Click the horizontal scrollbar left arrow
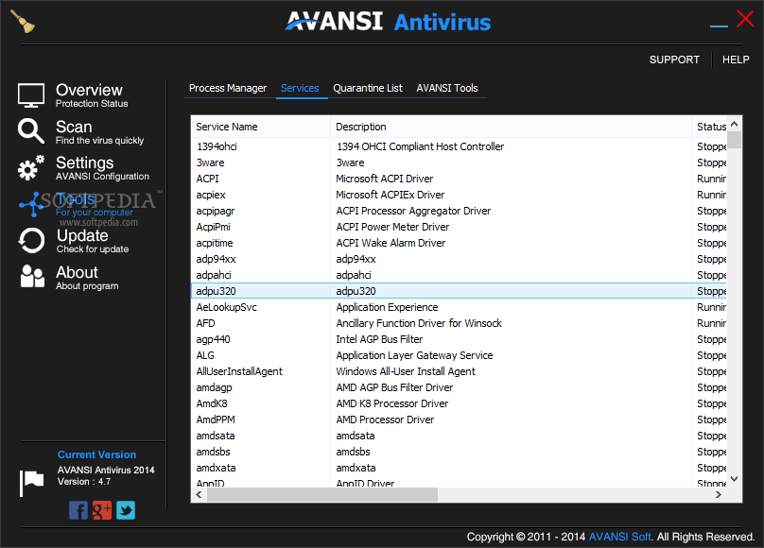This screenshot has width=764, height=548. (x=199, y=495)
